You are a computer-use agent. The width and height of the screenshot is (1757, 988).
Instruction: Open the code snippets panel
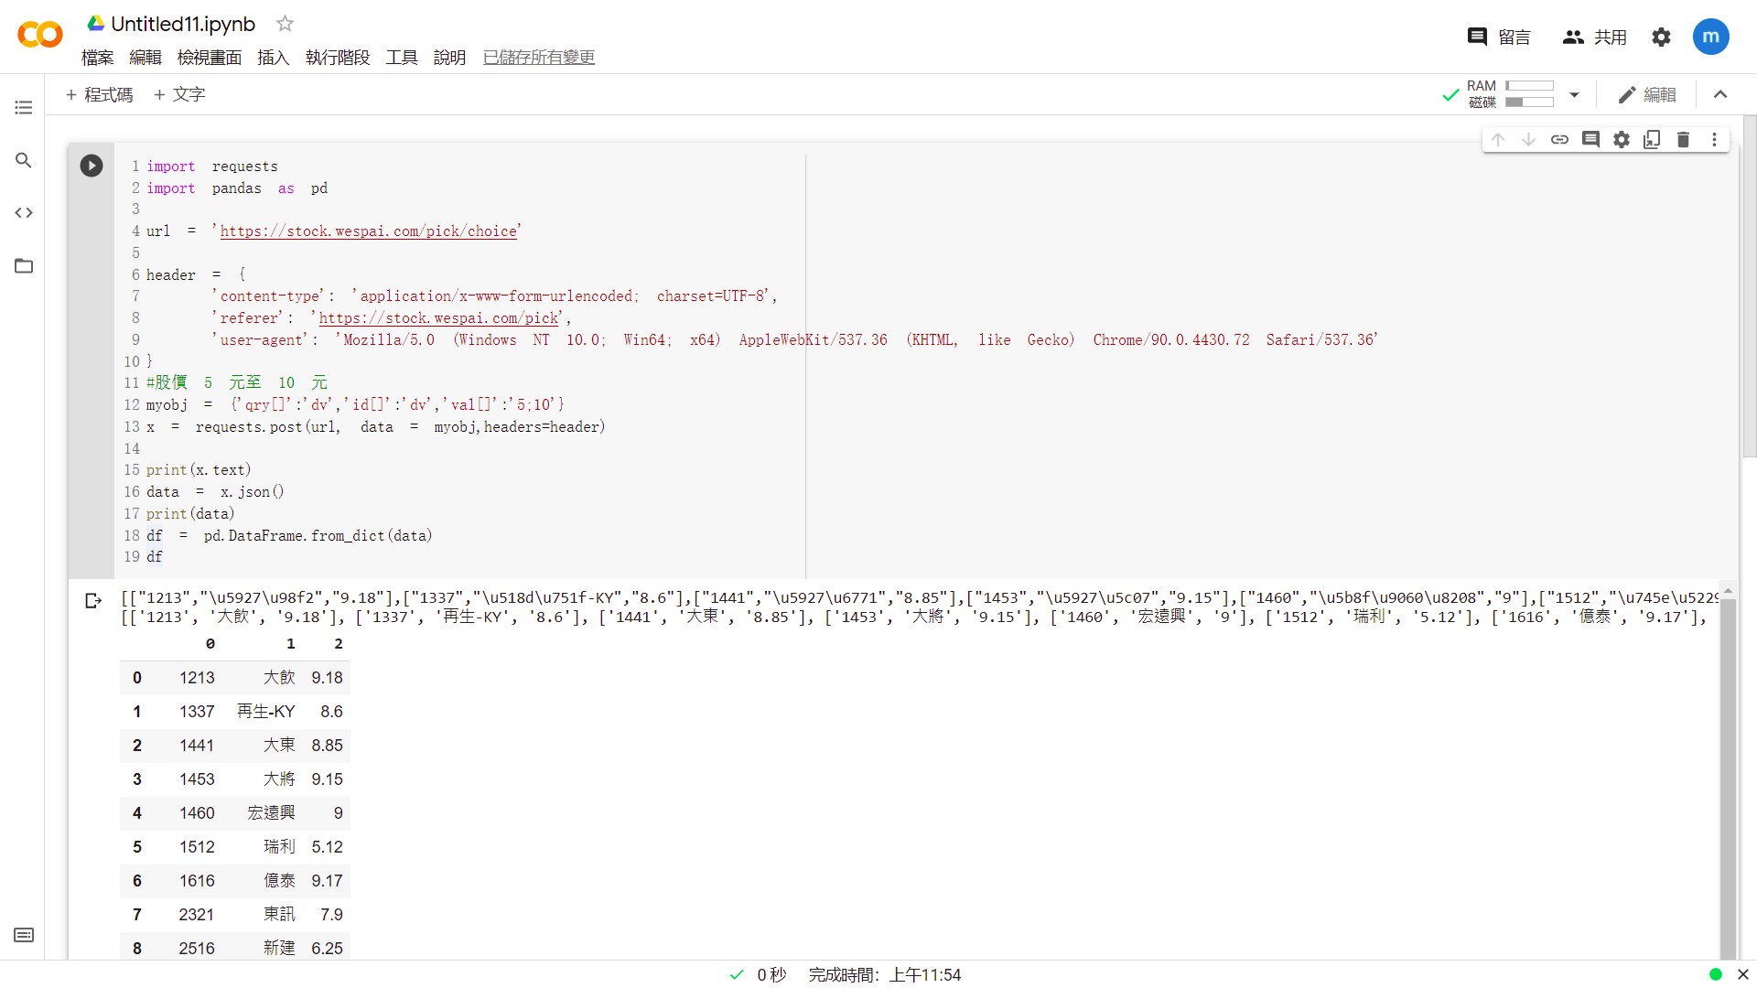pyautogui.click(x=24, y=213)
